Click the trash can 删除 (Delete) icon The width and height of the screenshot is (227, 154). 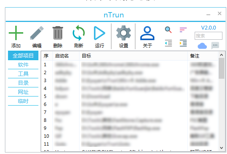58,33
